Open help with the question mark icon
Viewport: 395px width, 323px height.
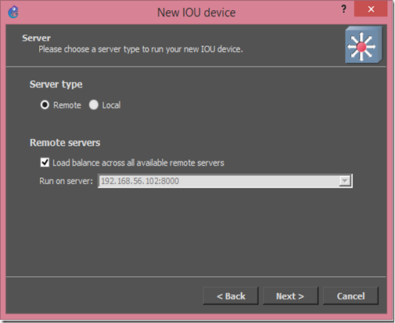[344, 9]
